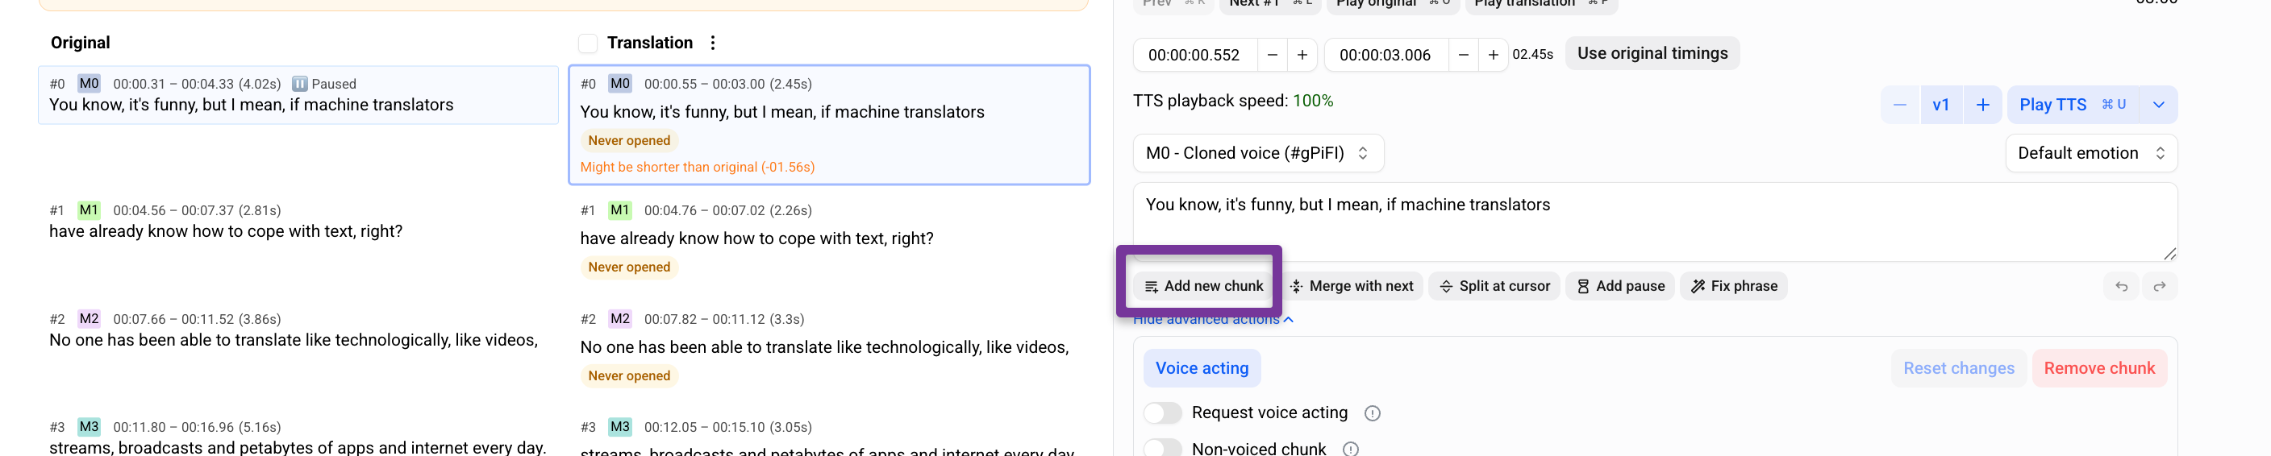This screenshot has height=456, width=2271.
Task: Increase start time with plus button
Action: point(1302,55)
